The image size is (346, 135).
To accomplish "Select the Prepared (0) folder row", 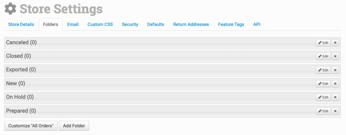I will point(135,111).
